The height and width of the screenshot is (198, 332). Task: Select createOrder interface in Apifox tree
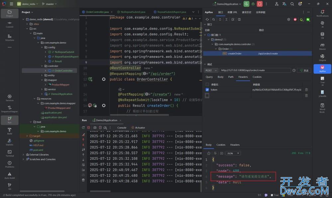(x=258, y=53)
